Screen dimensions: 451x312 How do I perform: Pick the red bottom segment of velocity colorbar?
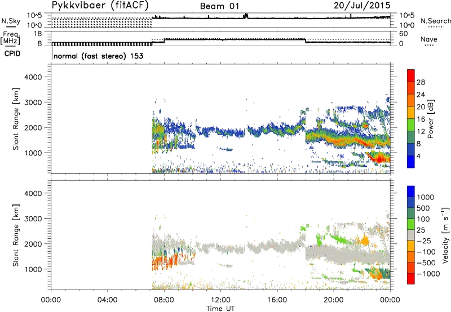(411, 279)
